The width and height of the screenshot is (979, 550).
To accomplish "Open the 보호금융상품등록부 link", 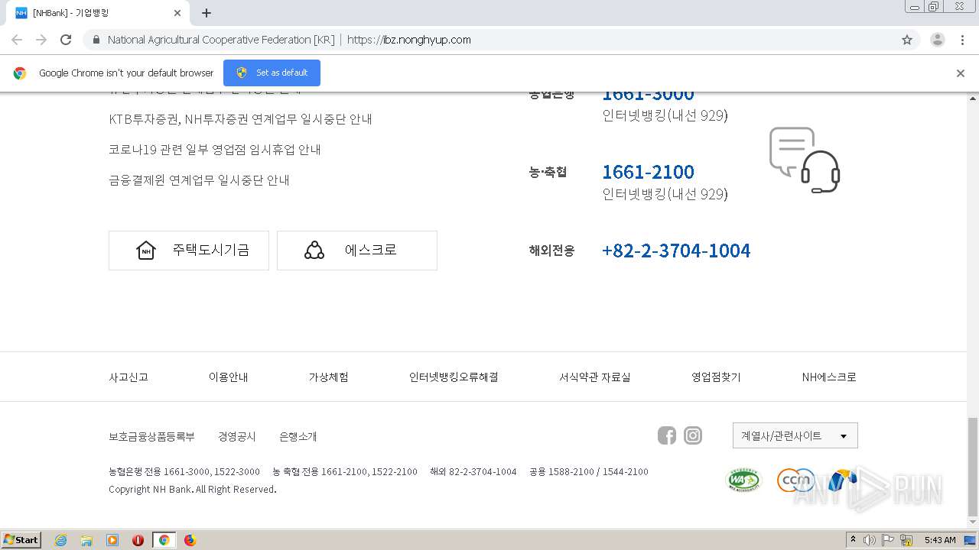I will [x=151, y=437].
